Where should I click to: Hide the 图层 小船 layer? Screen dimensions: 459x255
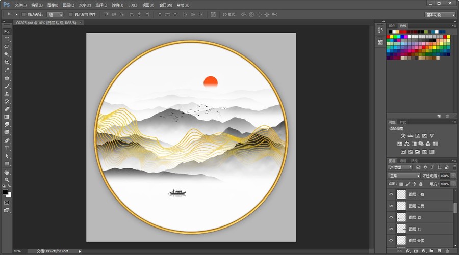click(391, 194)
